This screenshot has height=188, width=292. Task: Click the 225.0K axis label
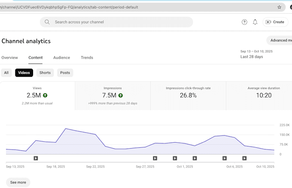click(285, 125)
